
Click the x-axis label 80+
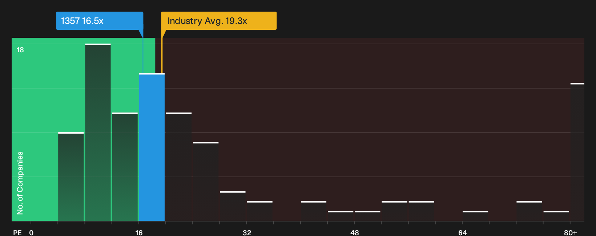pyautogui.click(x=570, y=232)
